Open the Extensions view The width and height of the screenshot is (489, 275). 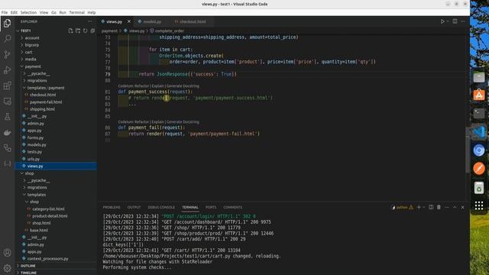7,86
